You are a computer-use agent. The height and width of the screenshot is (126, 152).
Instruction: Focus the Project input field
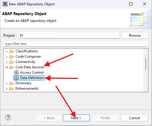click(69, 35)
